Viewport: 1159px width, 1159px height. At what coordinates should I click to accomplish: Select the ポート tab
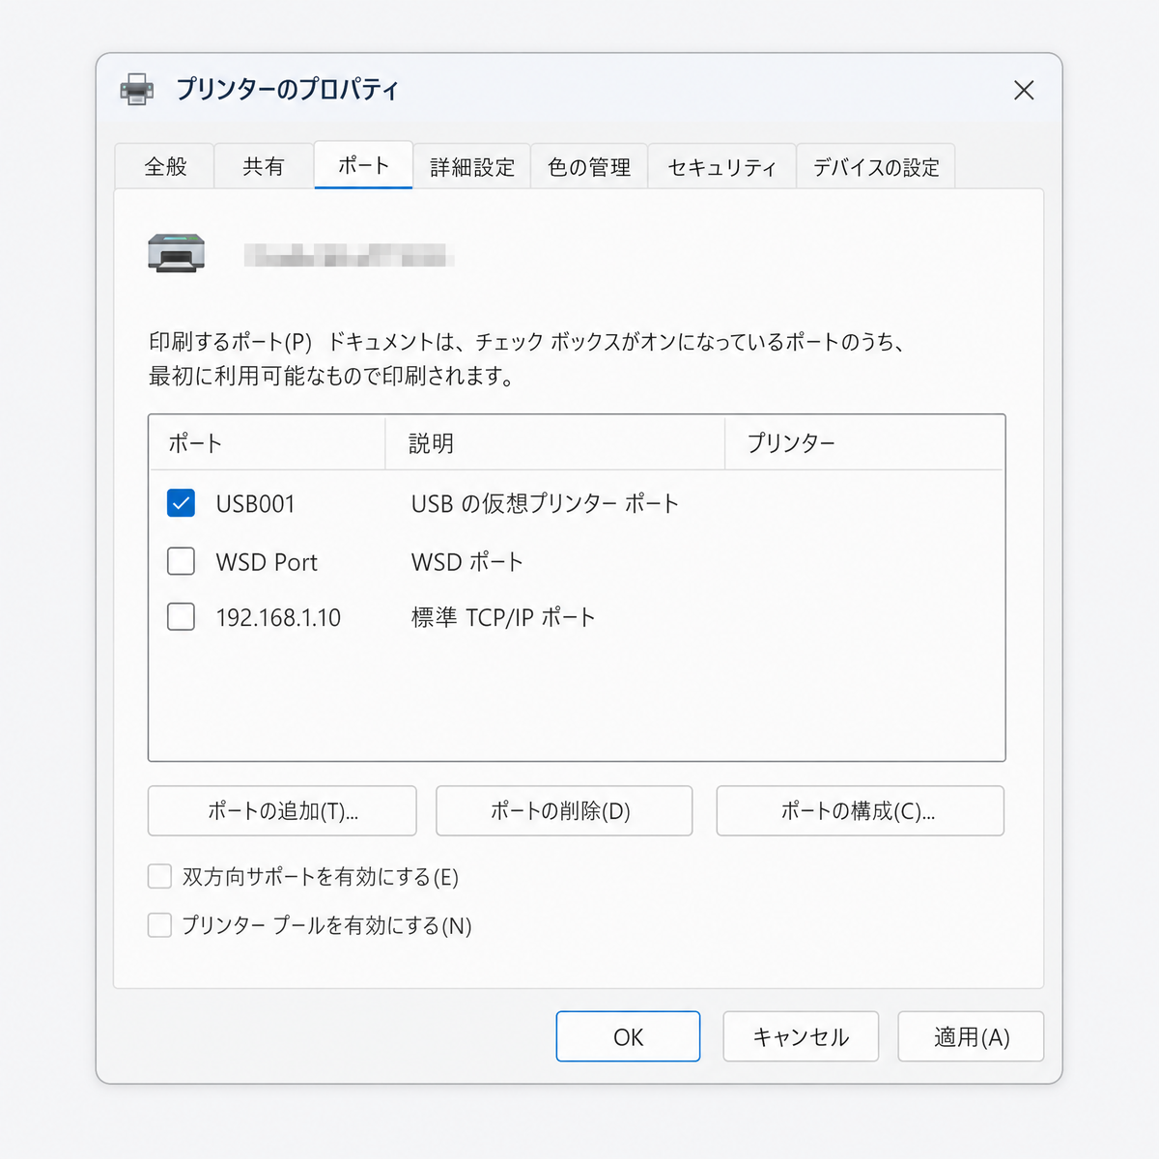363,165
